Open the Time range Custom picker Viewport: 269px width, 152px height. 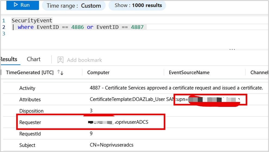[x=73, y=5]
